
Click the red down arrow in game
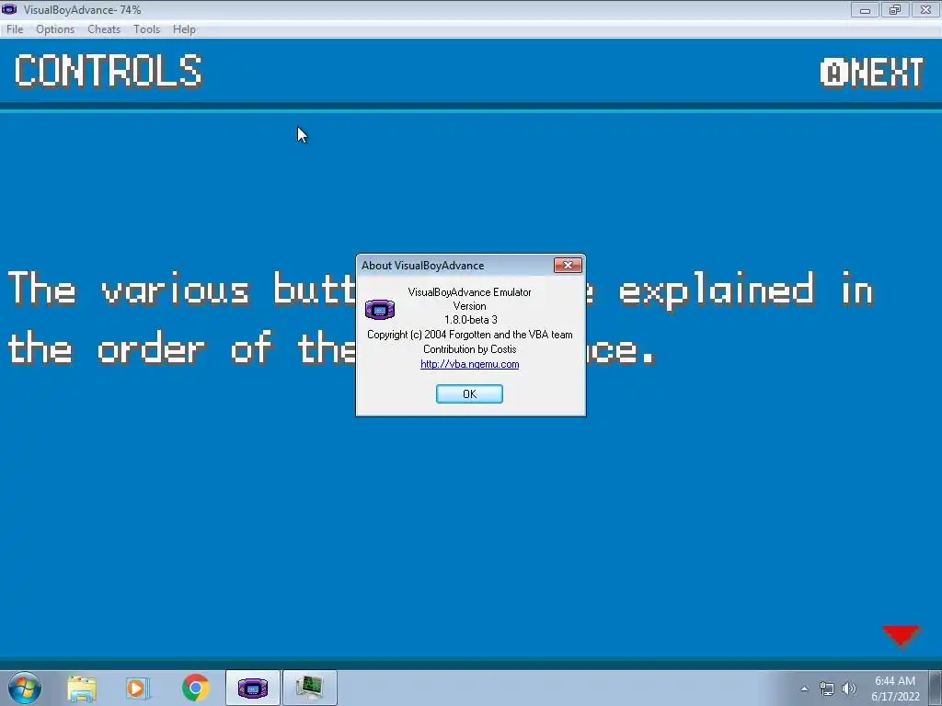pos(902,635)
